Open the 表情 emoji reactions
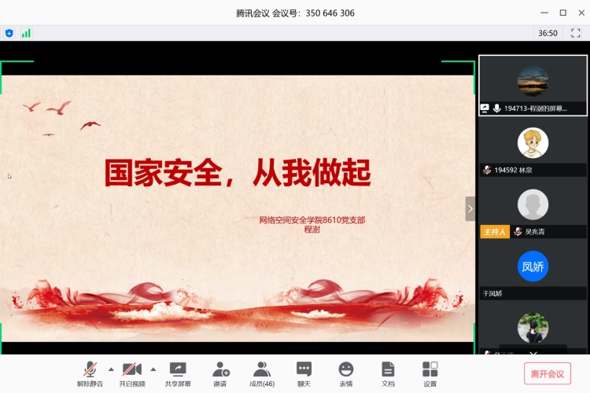Screen dimensions: 590x393 tap(346, 374)
